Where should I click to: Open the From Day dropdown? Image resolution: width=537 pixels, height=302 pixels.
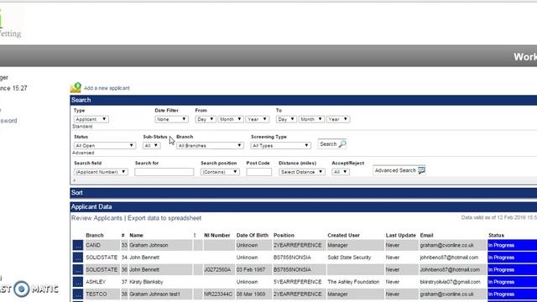(x=206, y=119)
